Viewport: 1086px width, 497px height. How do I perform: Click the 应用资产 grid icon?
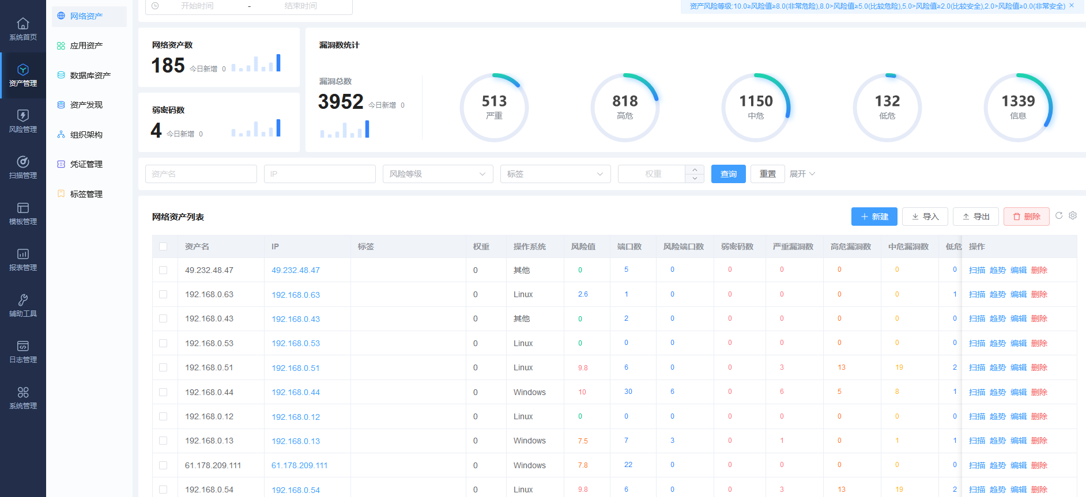click(x=61, y=45)
